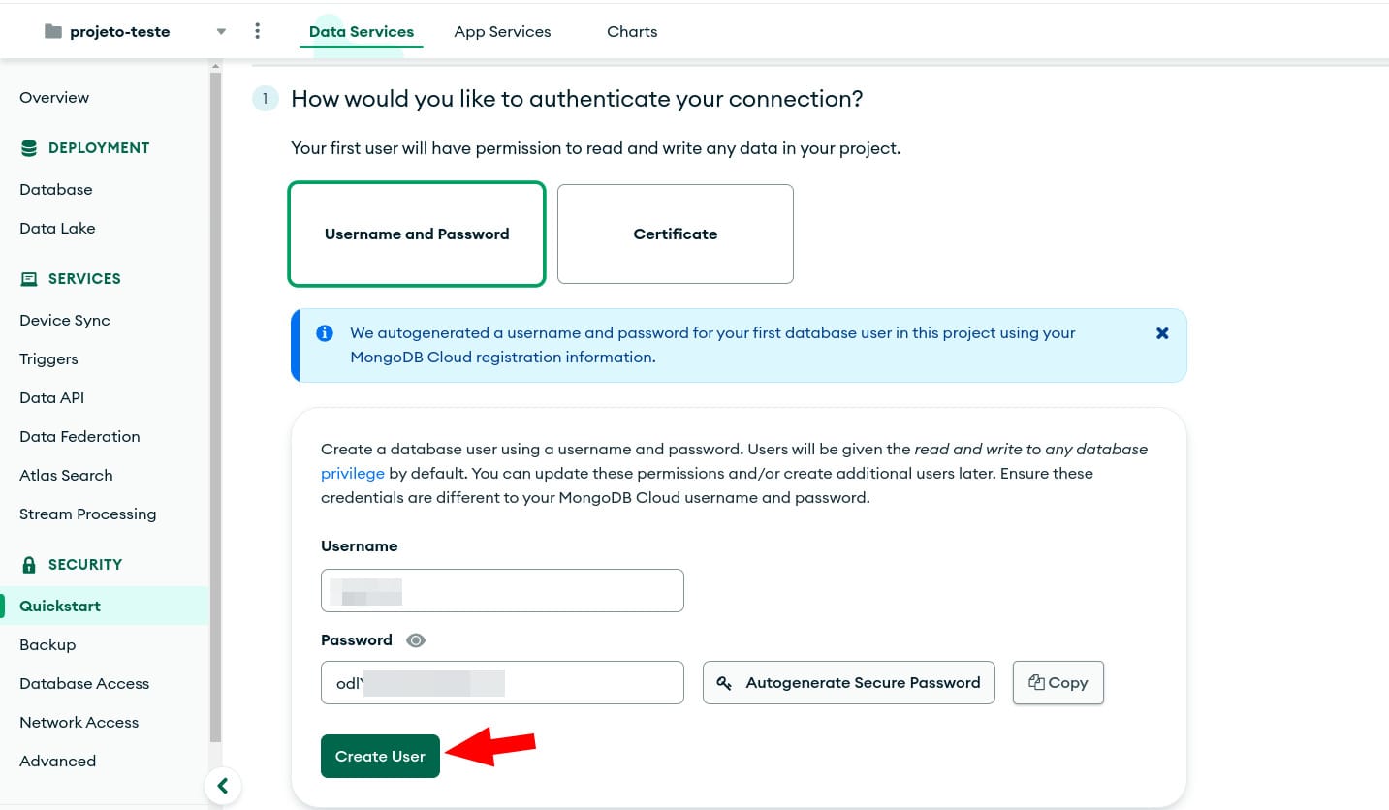Click the Services section icon
This screenshot has width=1389, height=810.
click(x=29, y=279)
